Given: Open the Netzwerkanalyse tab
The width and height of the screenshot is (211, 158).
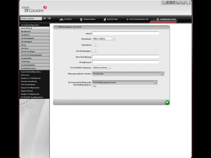Looking at the screenshot, I should pos(138,19).
